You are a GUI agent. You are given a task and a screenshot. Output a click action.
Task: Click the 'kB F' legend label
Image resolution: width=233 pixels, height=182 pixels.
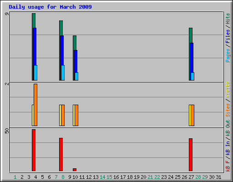click(x=228, y=166)
